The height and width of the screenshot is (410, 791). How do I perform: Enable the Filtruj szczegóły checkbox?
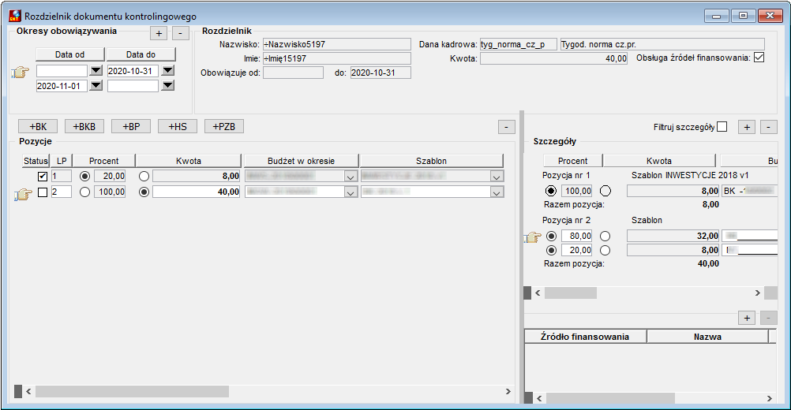click(x=722, y=127)
